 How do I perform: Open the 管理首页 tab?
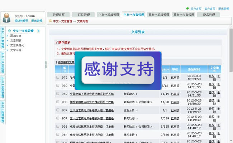point(58,15)
